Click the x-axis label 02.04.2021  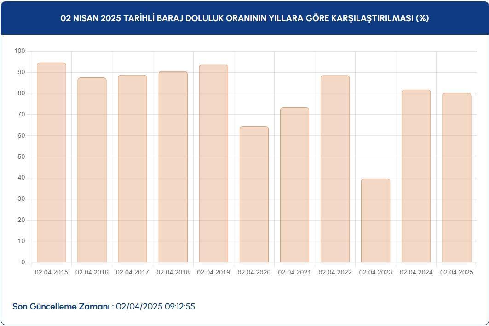295,272
